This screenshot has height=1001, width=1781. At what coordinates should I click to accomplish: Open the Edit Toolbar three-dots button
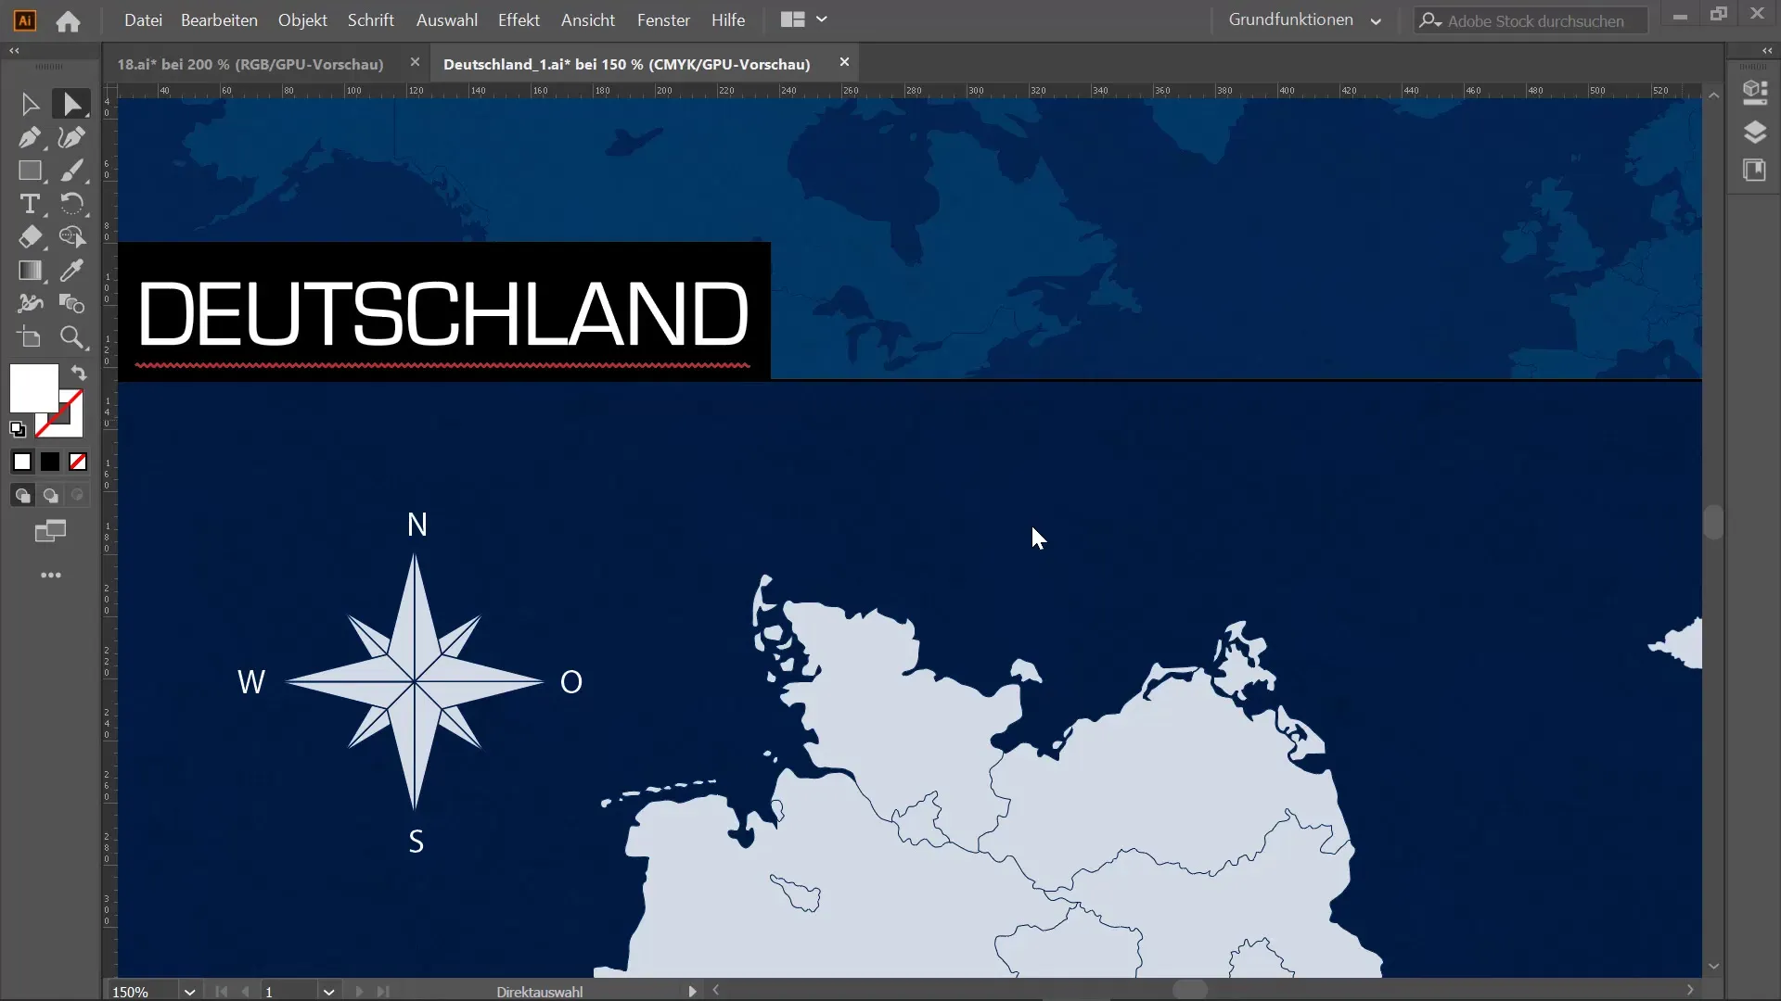pos(51,576)
